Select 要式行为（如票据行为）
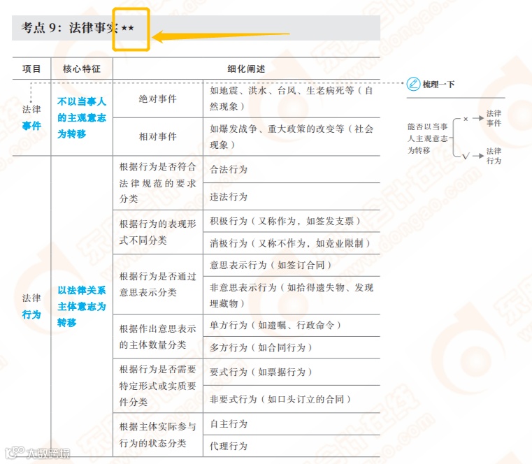This screenshot has width=532, height=464. [261, 372]
